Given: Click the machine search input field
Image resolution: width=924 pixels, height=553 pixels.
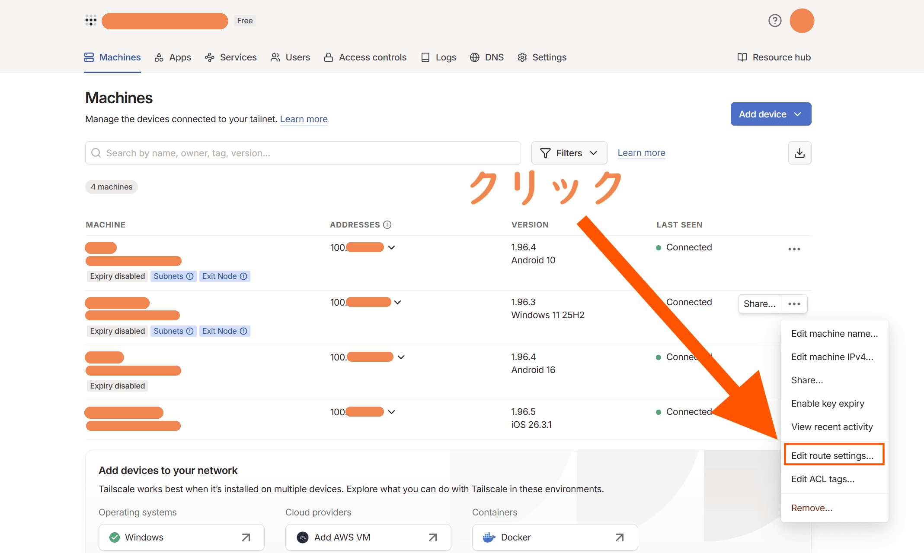Looking at the screenshot, I should point(303,153).
